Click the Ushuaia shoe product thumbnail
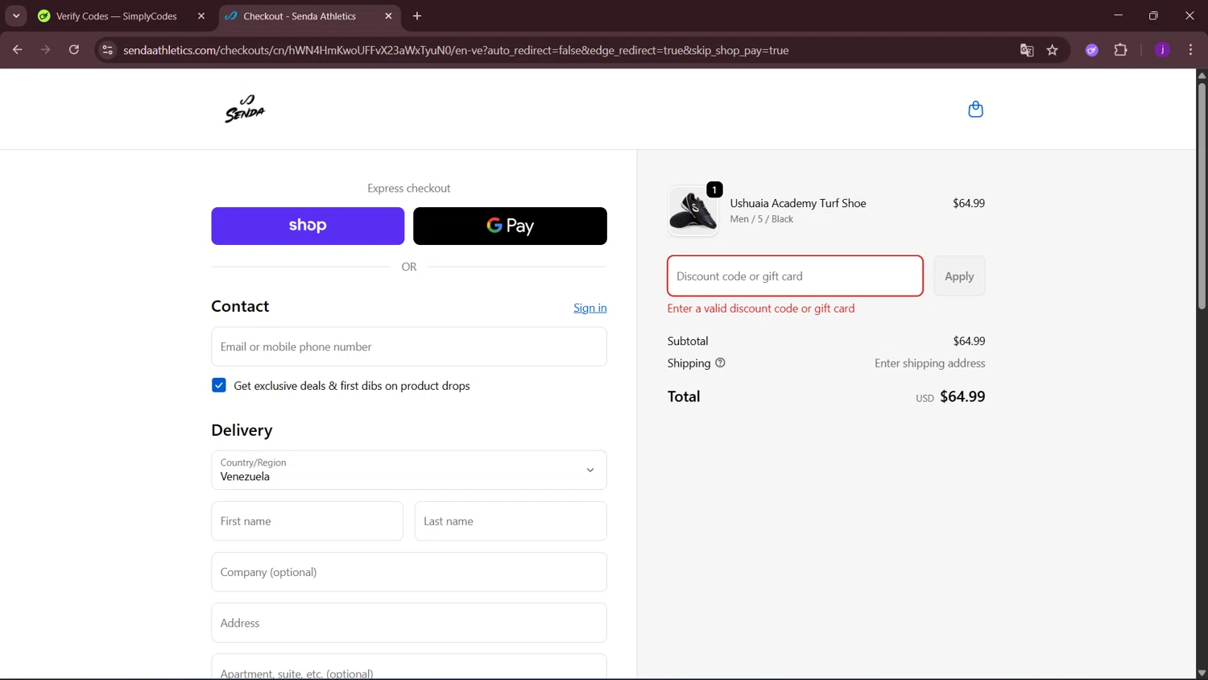The width and height of the screenshot is (1208, 680). 693,210
